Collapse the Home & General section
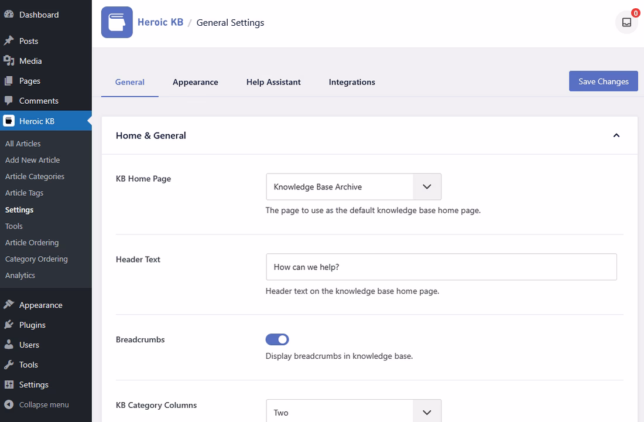Screen dimensions: 644x422 coord(616,135)
